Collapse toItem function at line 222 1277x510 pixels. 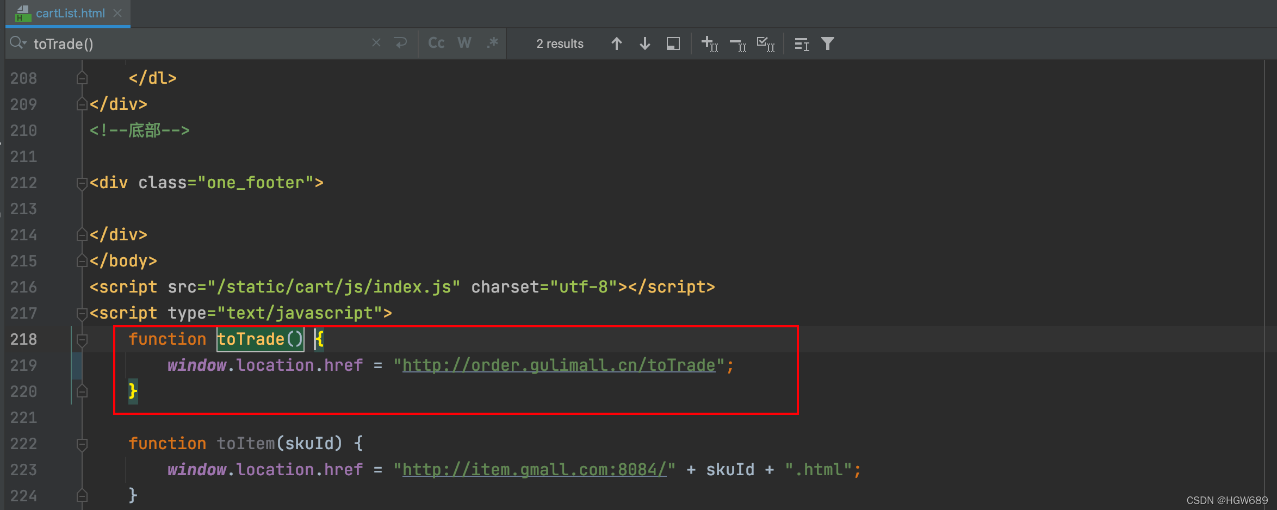82,444
